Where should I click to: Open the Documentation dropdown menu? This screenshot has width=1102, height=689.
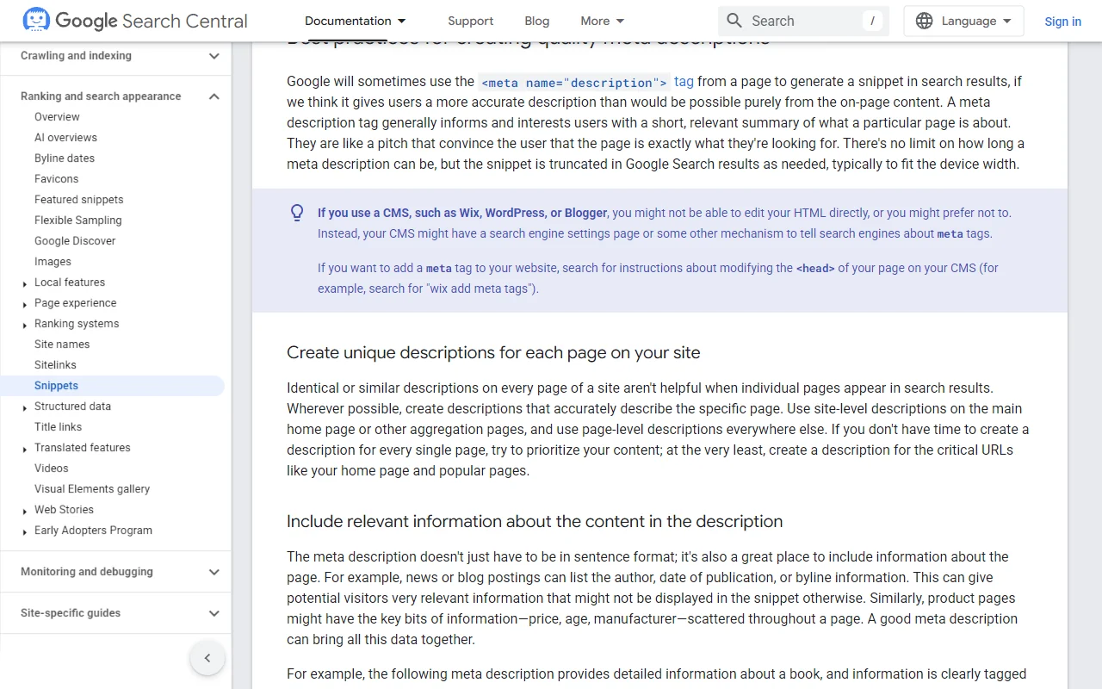click(355, 21)
